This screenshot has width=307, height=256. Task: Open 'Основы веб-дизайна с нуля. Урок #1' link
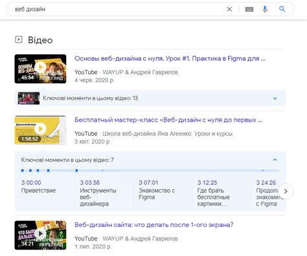coord(170,58)
